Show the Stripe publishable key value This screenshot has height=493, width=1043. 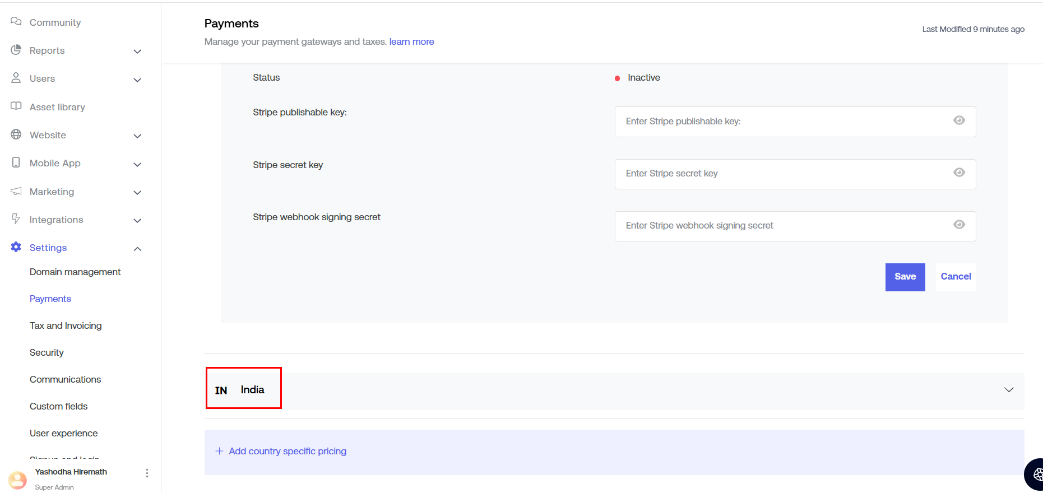tap(959, 120)
